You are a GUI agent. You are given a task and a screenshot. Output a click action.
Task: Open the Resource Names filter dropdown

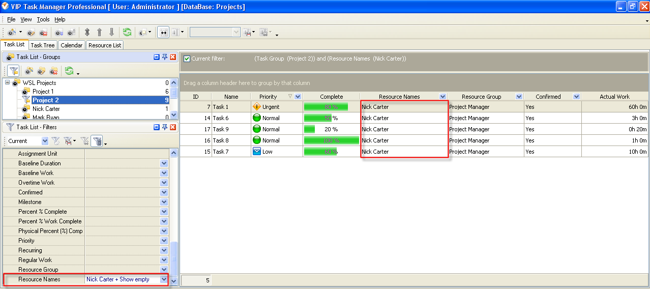point(164,279)
